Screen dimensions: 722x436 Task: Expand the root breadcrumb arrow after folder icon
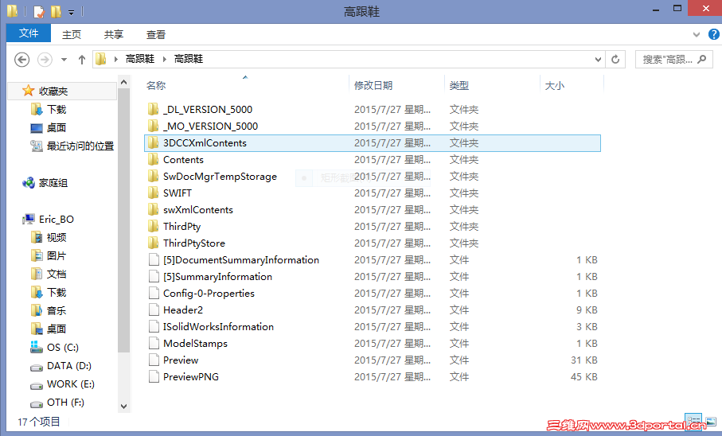[115, 59]
